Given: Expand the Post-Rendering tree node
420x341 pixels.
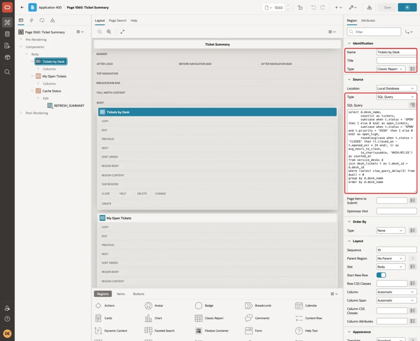Looking at the screenshot, I should [x=21, y=113].
